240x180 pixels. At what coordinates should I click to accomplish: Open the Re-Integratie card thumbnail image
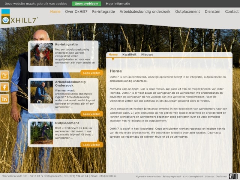tap(42, 54)
